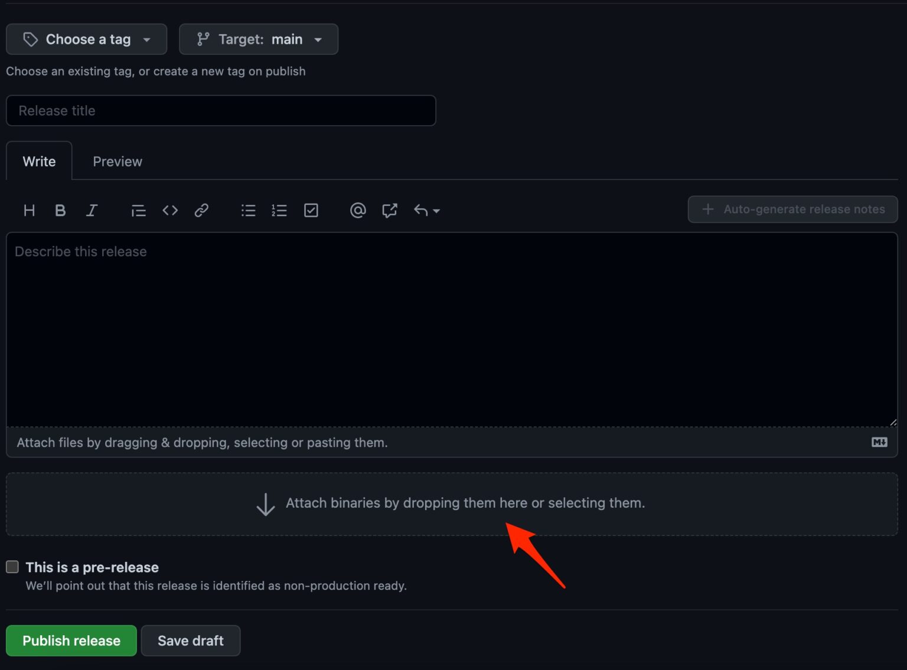Image resolution: width=907 pixels, height=670 pixels.
Task: Open the Target branch selector
Action: 258,39
